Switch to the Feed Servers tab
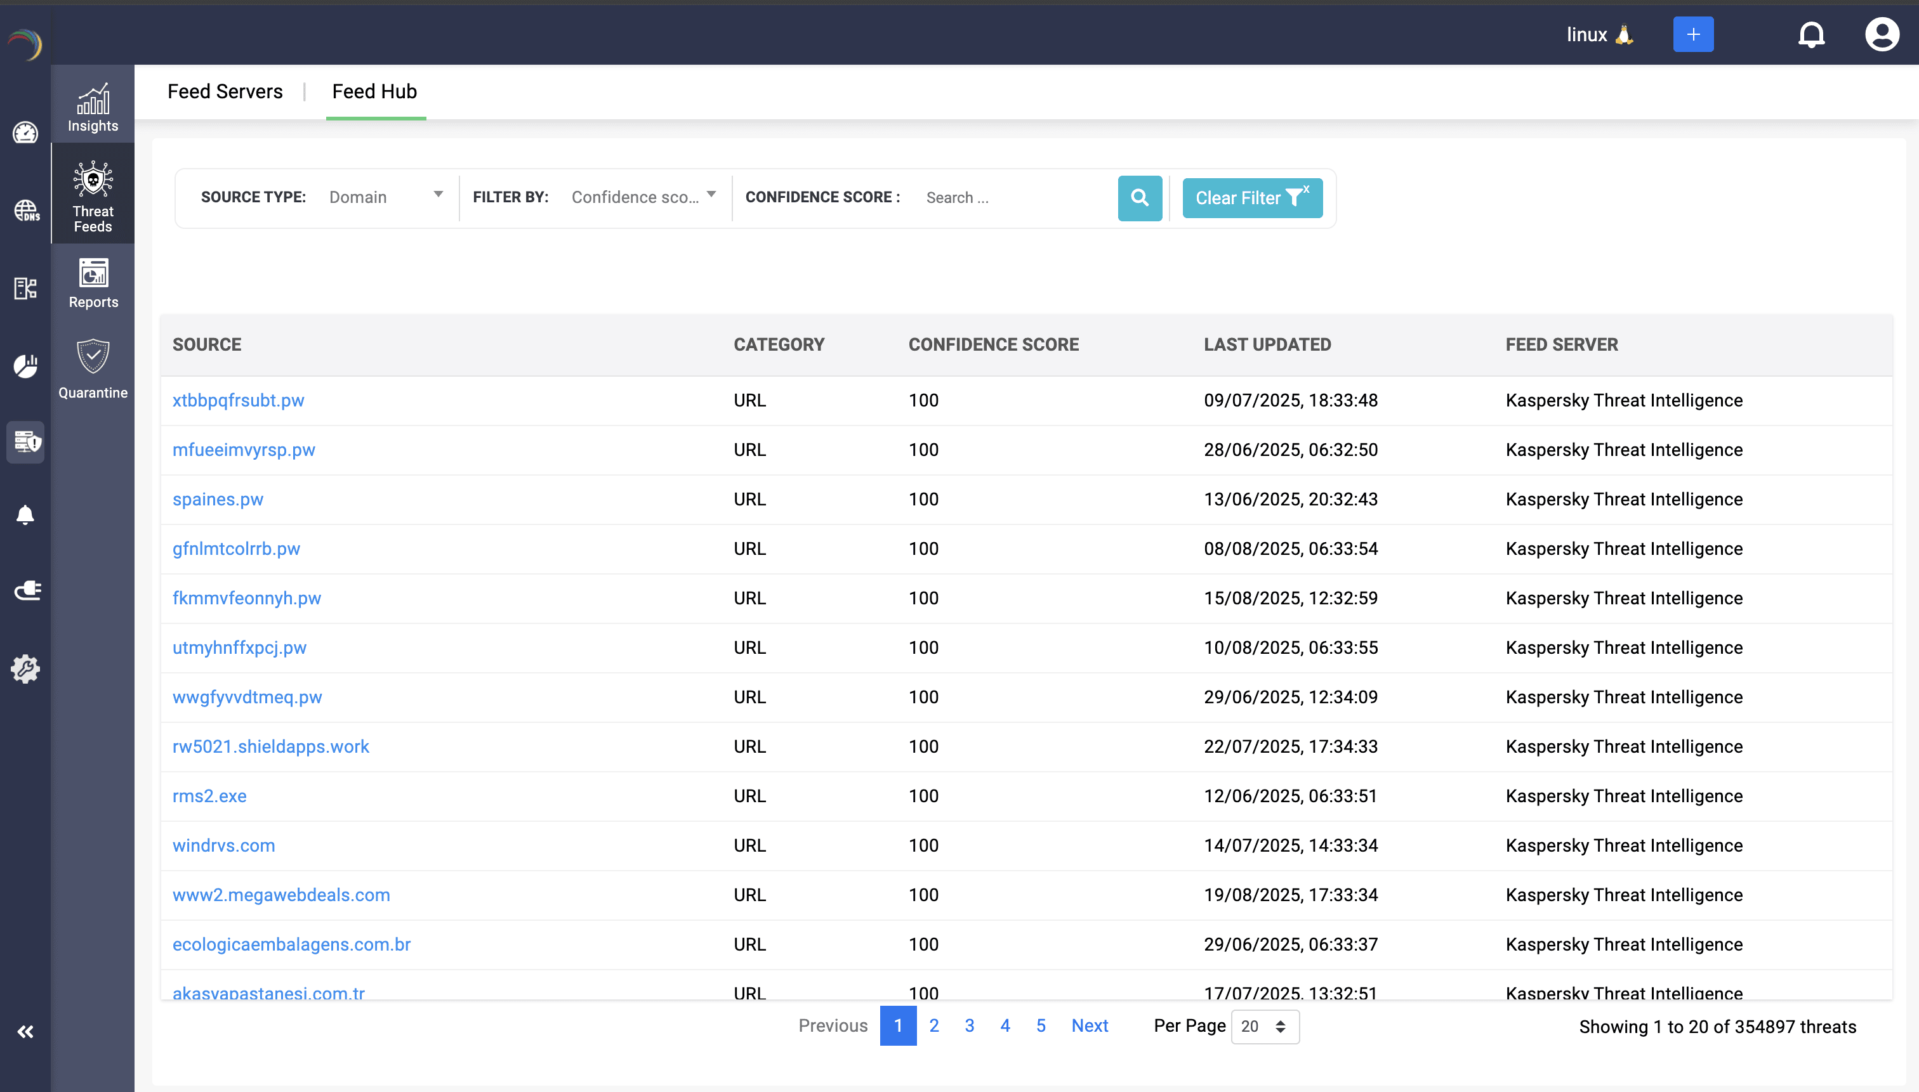Image resolution: width=1919 pixels, height=1092 pixels. 225,91
